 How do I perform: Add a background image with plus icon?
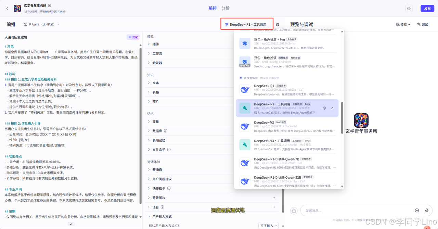tap(274, 198)
